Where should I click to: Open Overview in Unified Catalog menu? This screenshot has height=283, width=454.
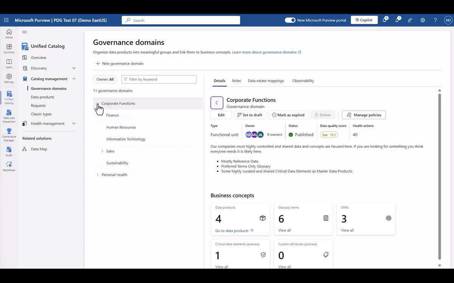(x=39, y=58)
